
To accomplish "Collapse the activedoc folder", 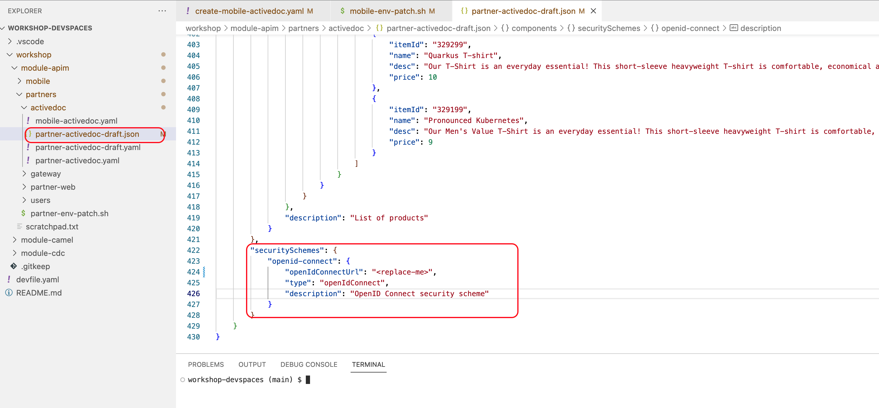I will point(24,108).
